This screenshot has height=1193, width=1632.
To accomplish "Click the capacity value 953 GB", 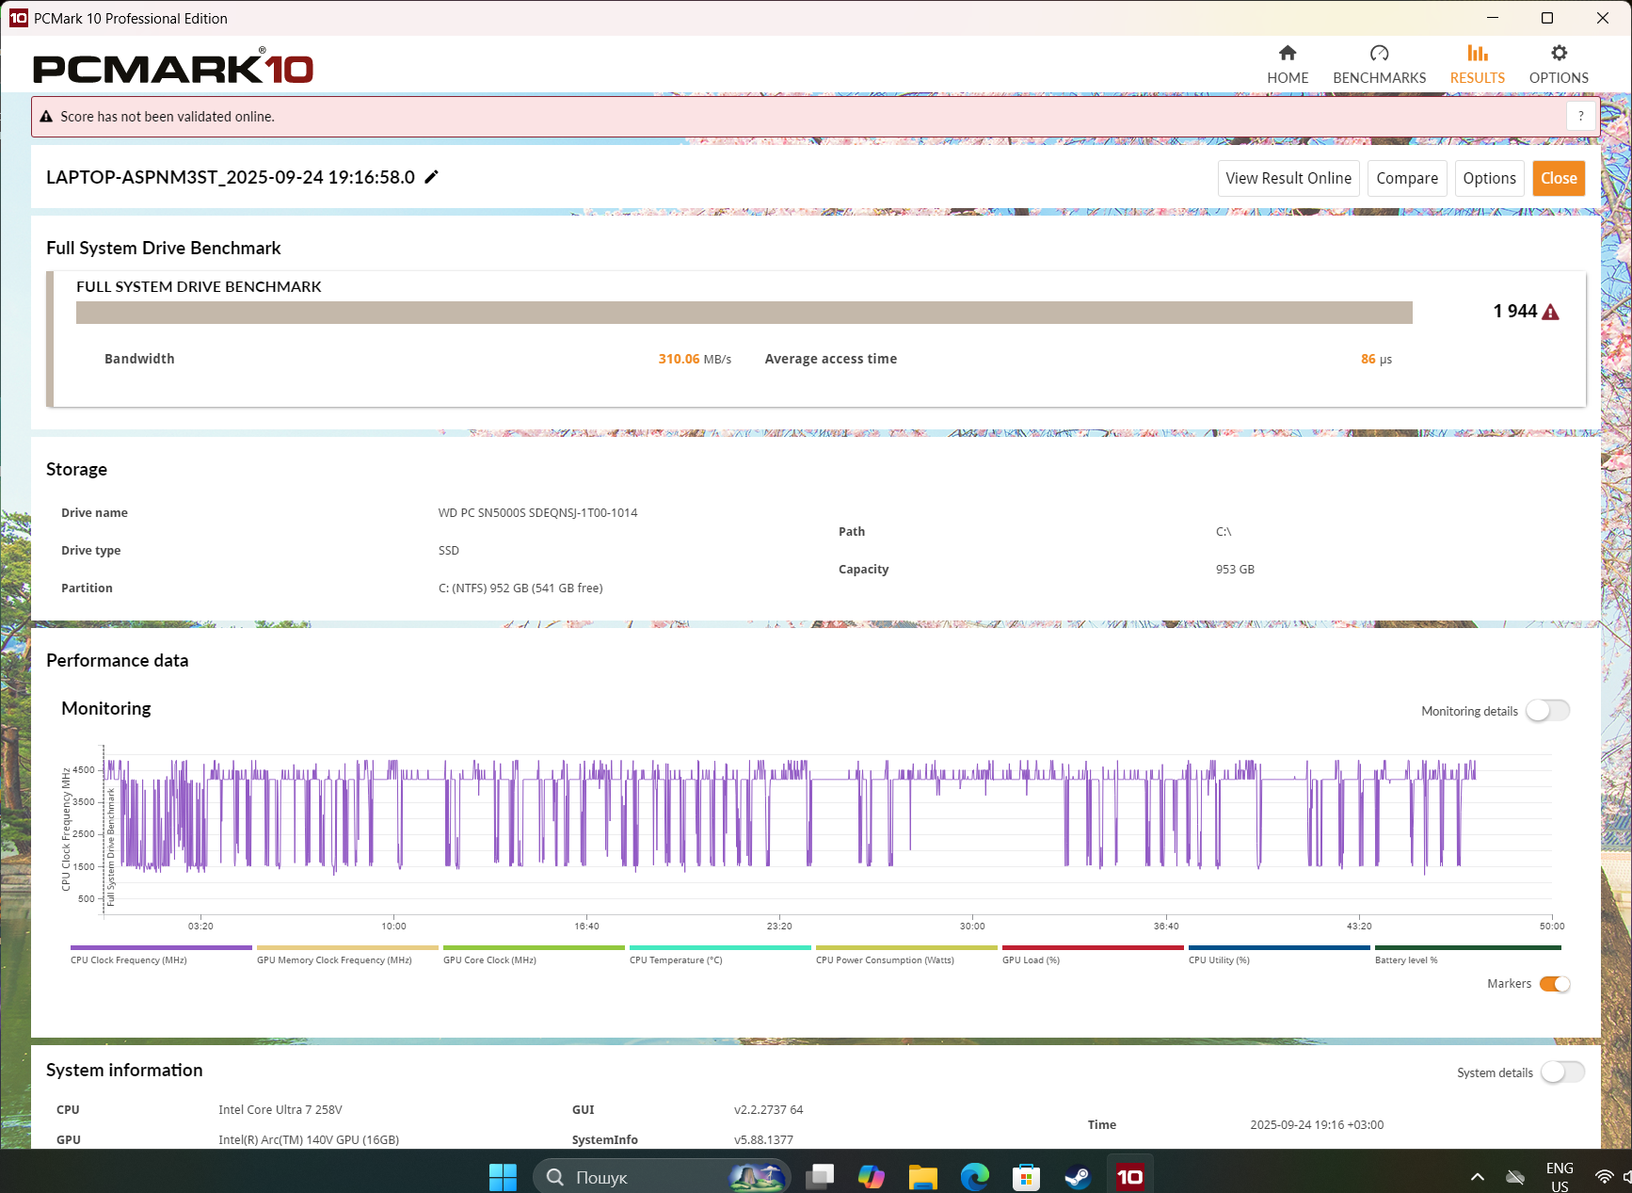I will tap(1235, 570).
